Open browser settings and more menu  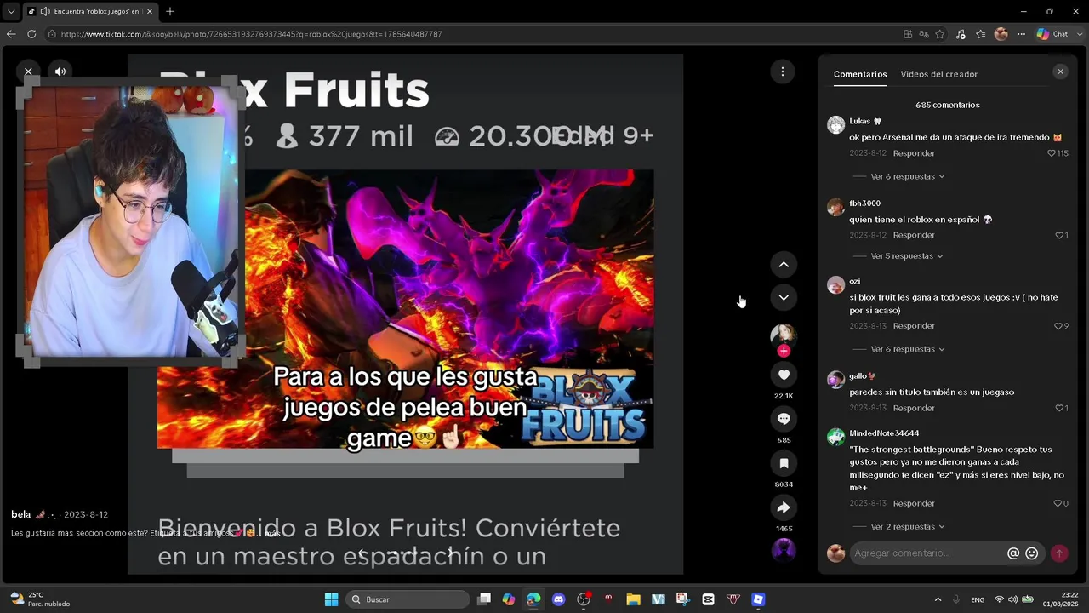(1022, 34)
